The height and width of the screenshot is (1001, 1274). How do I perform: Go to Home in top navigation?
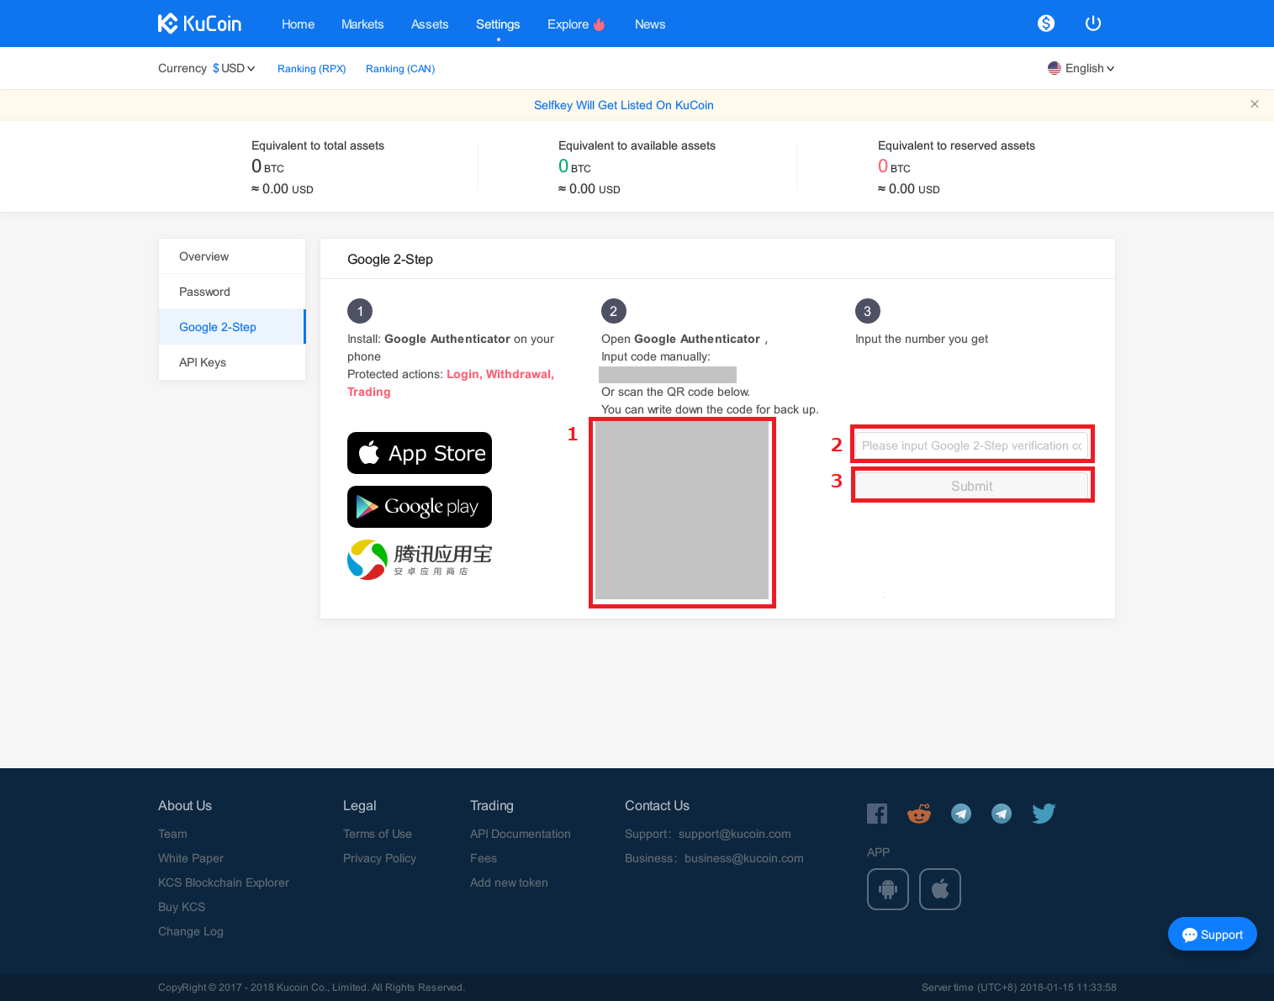pyautogui.click(x=298, y=24)
